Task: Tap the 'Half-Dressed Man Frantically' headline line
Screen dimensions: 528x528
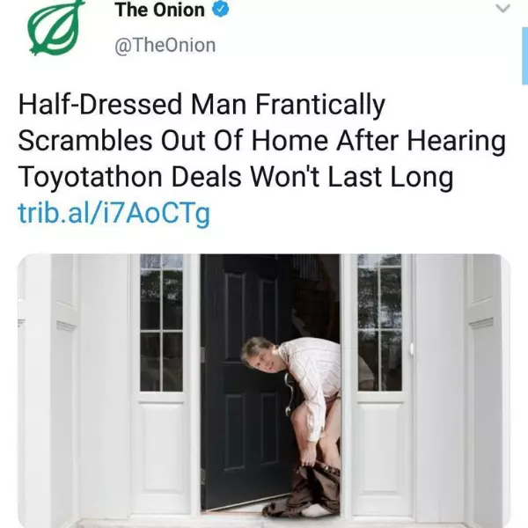Action: [202, 105]
